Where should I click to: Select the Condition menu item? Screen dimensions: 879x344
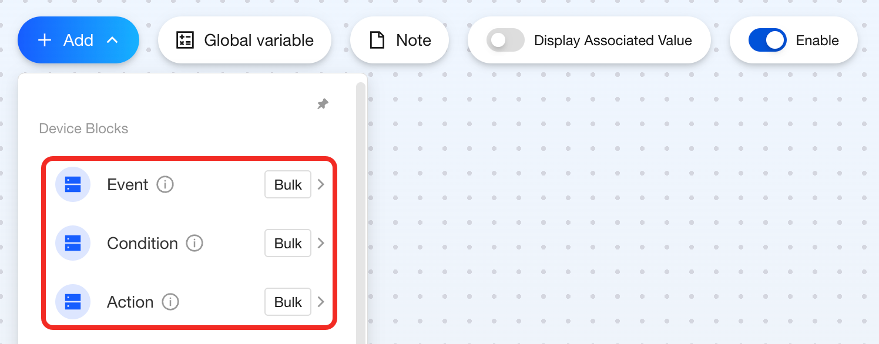142,243
